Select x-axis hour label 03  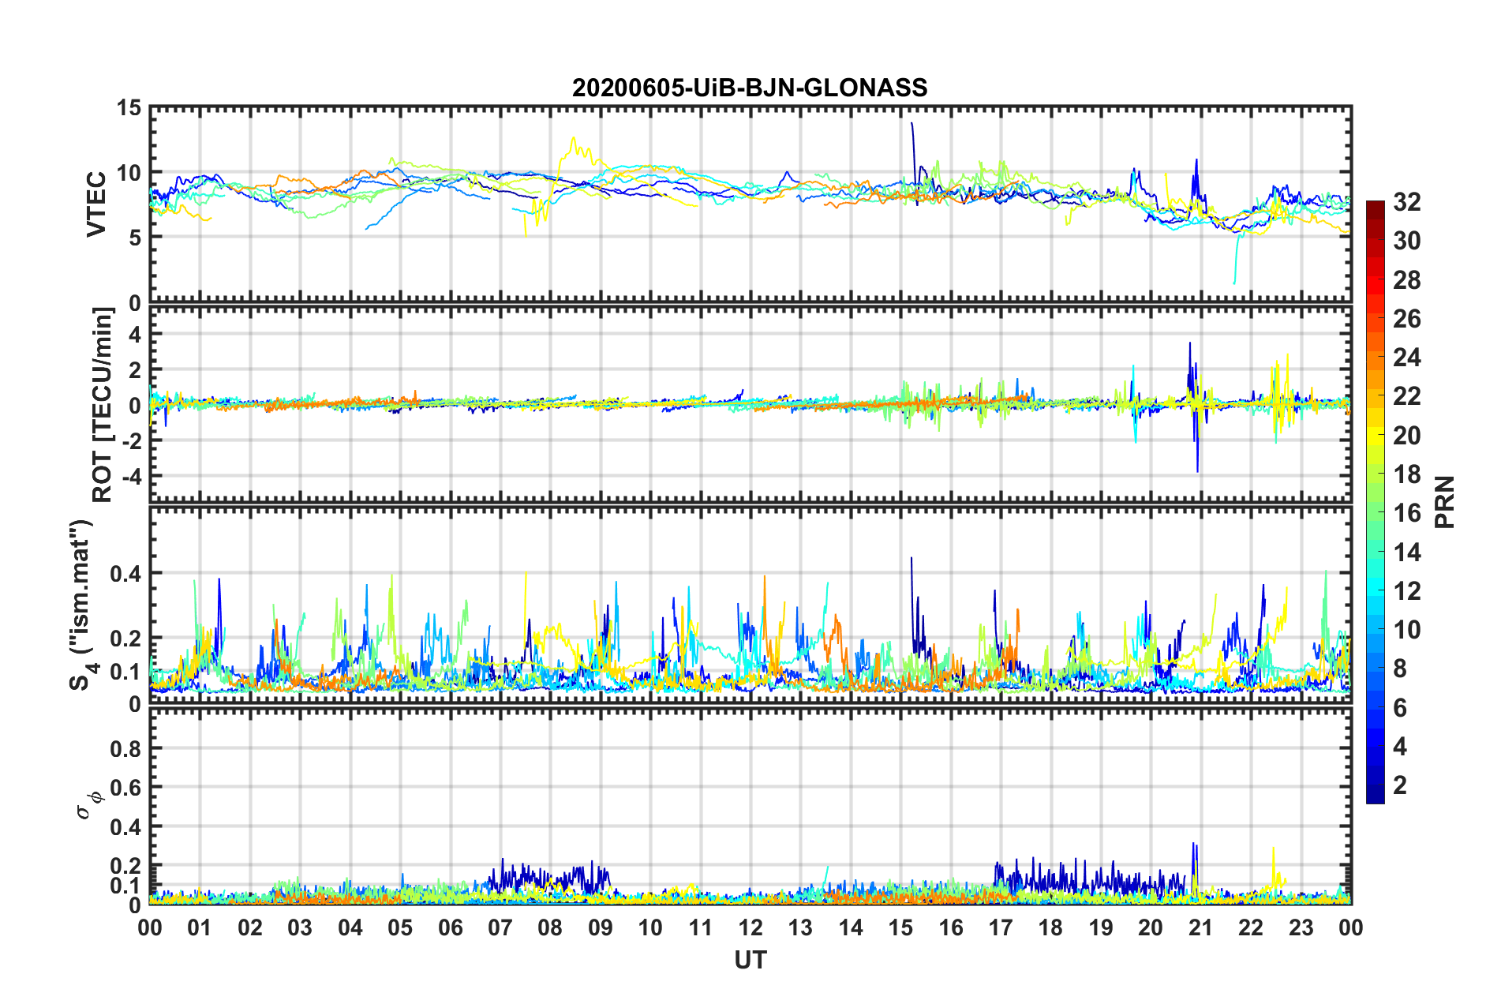[300, 927]
